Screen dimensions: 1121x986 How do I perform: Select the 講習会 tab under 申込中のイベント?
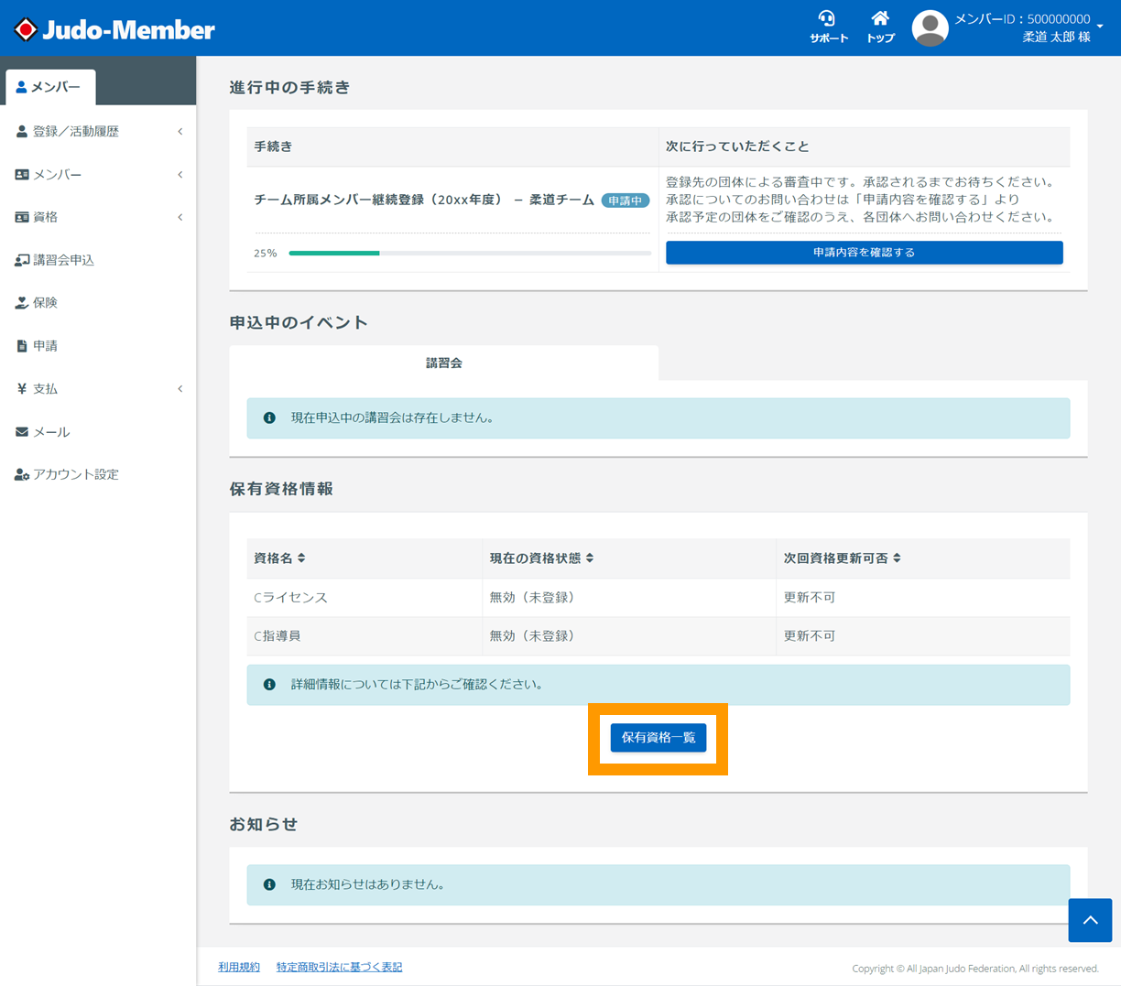pos(443,363)
